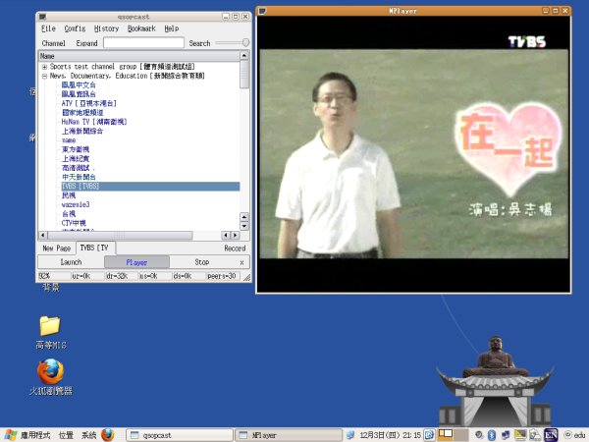Open the yellow folder on desktop

pyautogui.click(x=50, y=325)
